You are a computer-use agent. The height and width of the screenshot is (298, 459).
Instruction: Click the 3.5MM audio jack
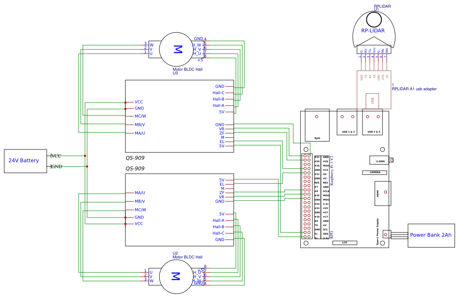click(x=380, y=160)
